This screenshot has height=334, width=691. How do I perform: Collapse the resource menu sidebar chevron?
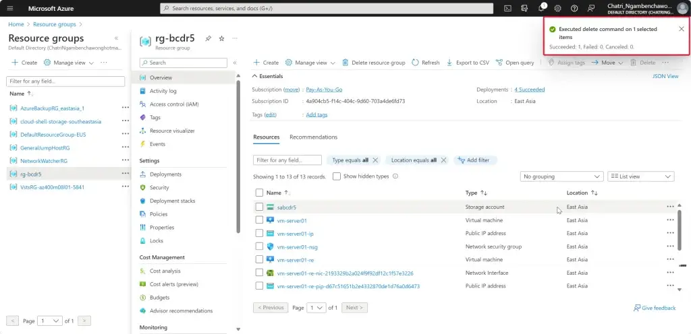pyautogui.click(x=235, y=63)
